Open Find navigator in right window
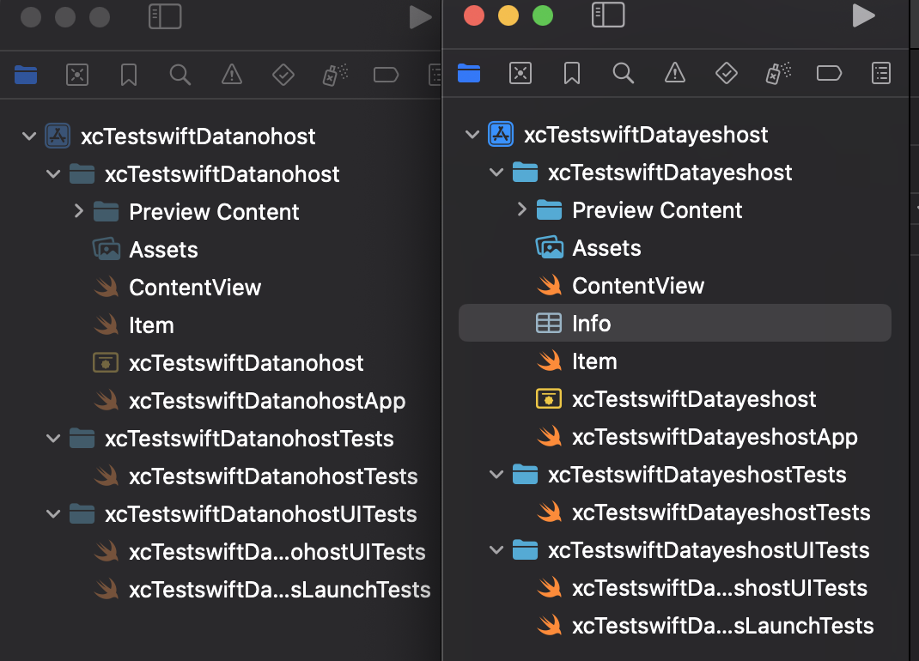Screen dimensions: 919x661 click(623, 73)
